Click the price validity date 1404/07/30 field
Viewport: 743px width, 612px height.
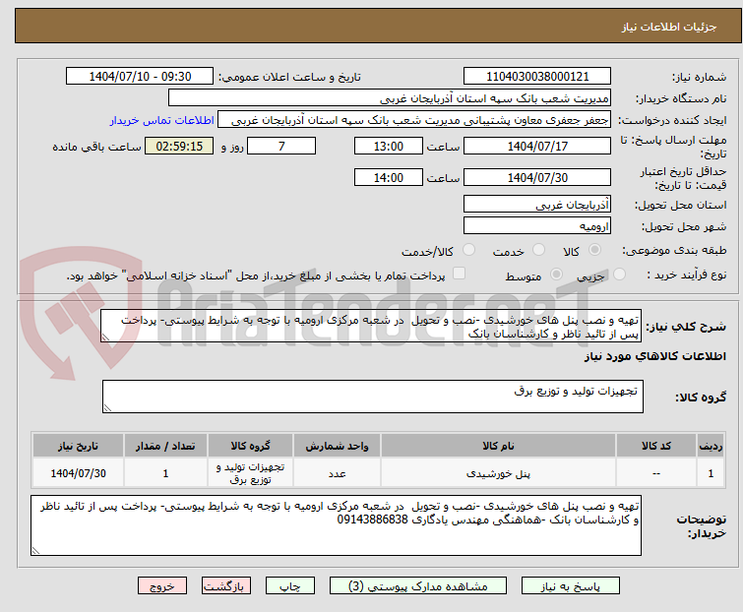point(537,178)
